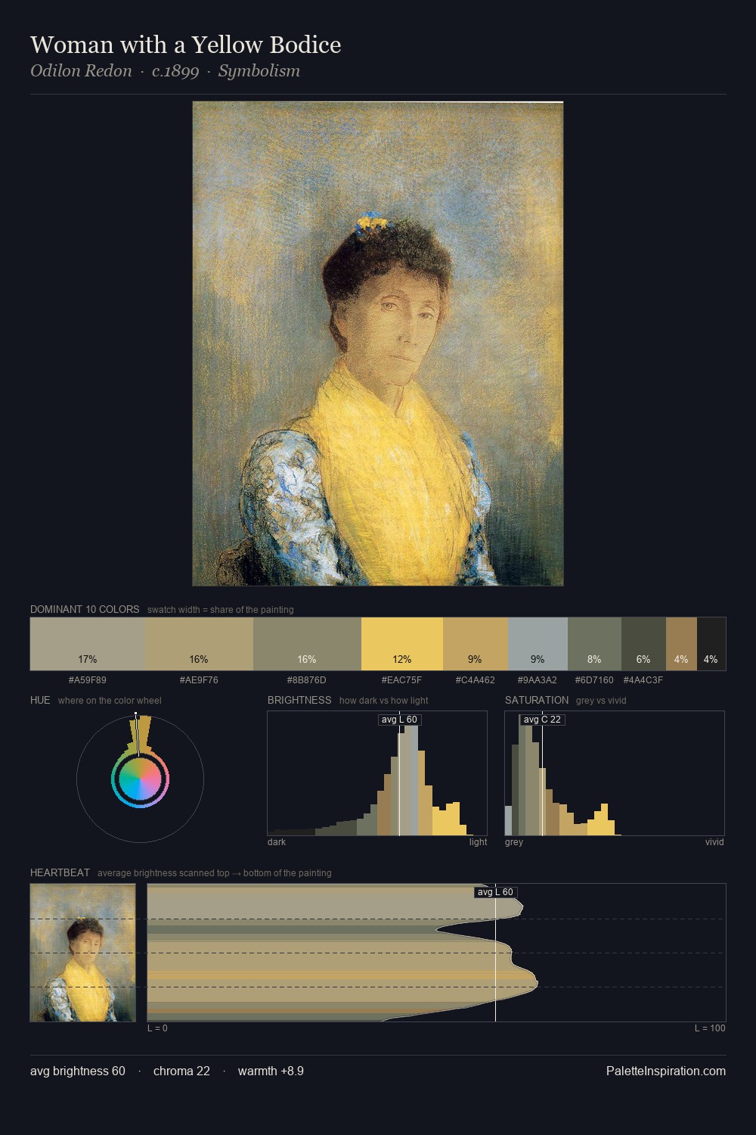Image resolution: width=756 pixels, height=1135 pixels.
Task: Click the '#EAC75F' hex label
Action: [402, 679]
